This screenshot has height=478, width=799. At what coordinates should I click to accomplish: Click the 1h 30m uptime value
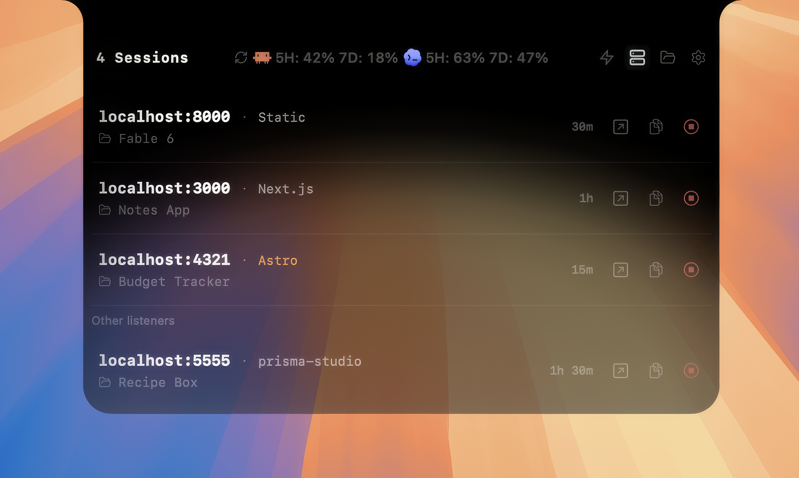pos(571,371)
